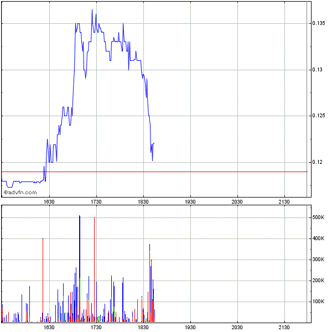
Task: Click the 0.12 price axis label
Action: 317,162
